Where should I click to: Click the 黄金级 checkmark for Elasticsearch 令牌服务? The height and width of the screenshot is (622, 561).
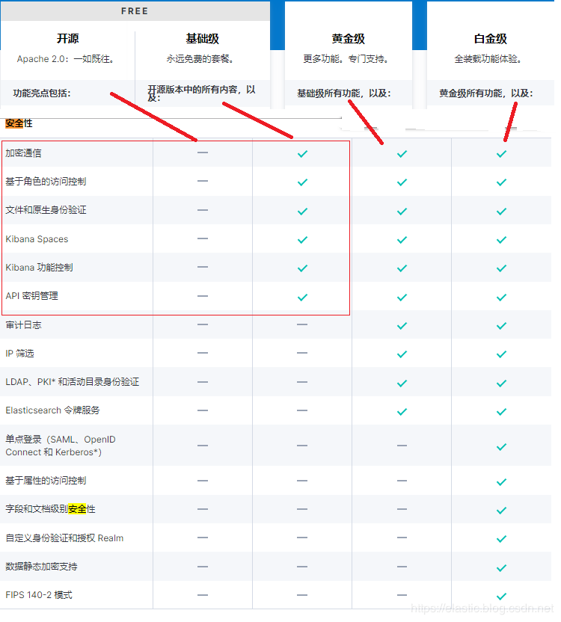[x=402, y=412]
